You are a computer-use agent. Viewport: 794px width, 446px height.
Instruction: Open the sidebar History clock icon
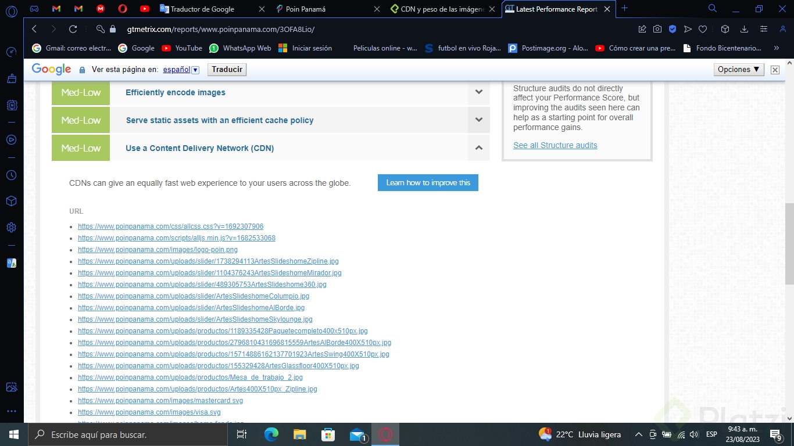click(x=11, y=174)
